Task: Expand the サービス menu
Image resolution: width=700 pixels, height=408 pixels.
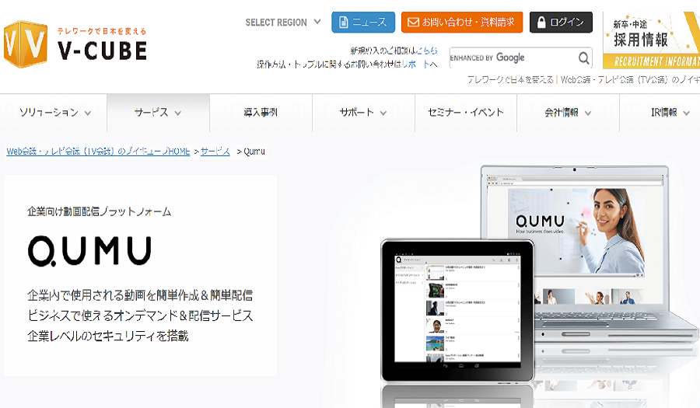Action: click(x=158, y=113)
